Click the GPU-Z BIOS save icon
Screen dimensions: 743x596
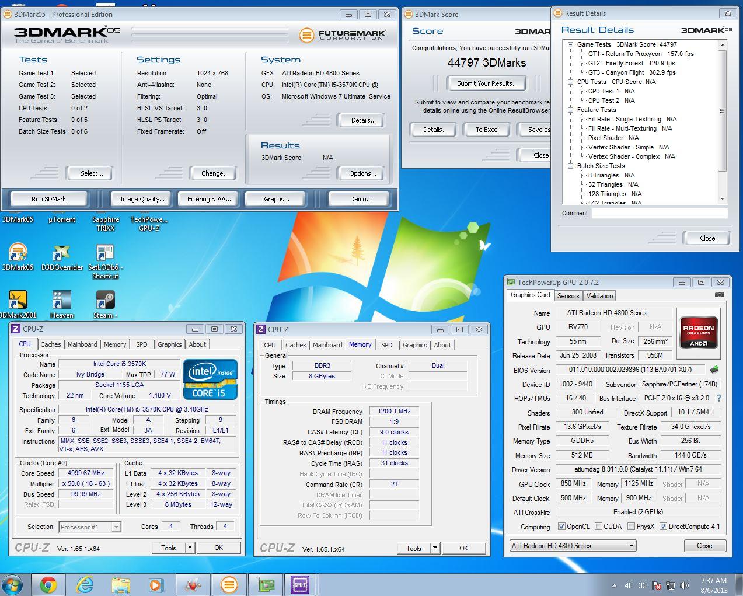pyautogui.click(x=714, y=370)
